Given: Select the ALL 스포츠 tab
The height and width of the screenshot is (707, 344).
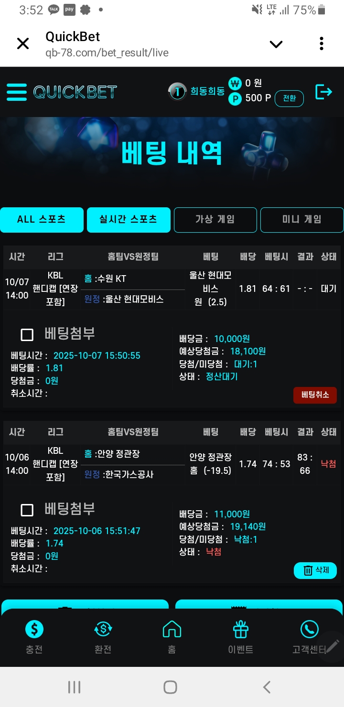Looking at the screenshot, I should click(x=42, y=220).
